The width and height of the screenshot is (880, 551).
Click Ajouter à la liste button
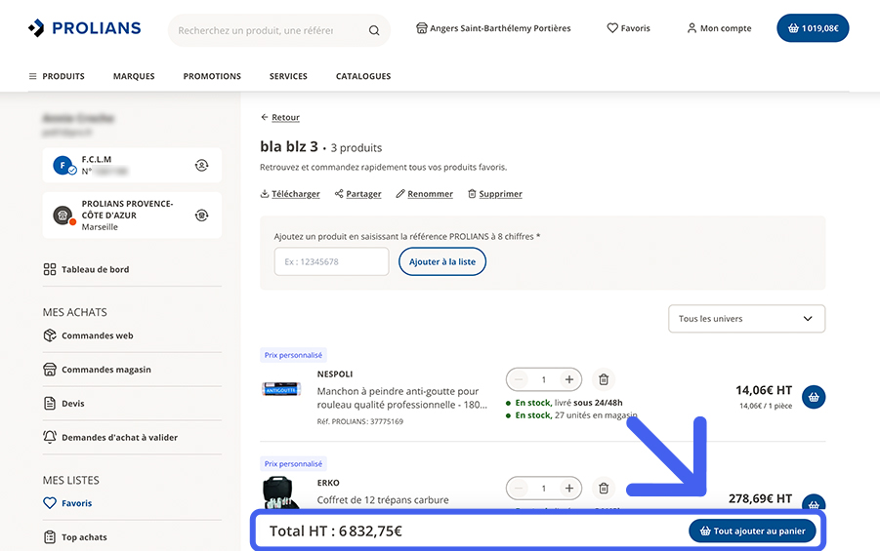coord(442,261)
